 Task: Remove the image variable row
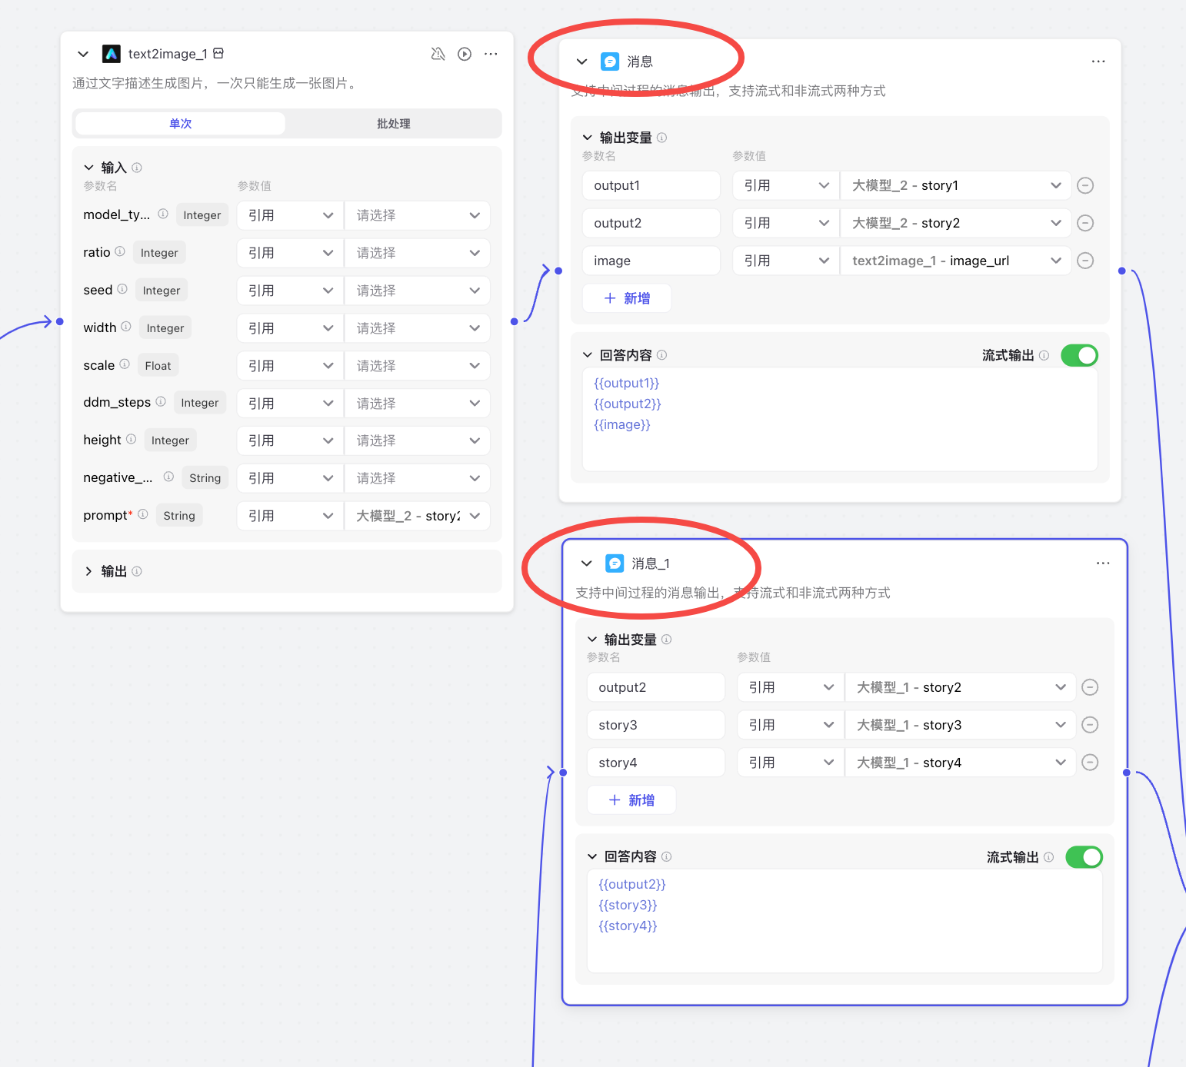[x=1085, y=261]
